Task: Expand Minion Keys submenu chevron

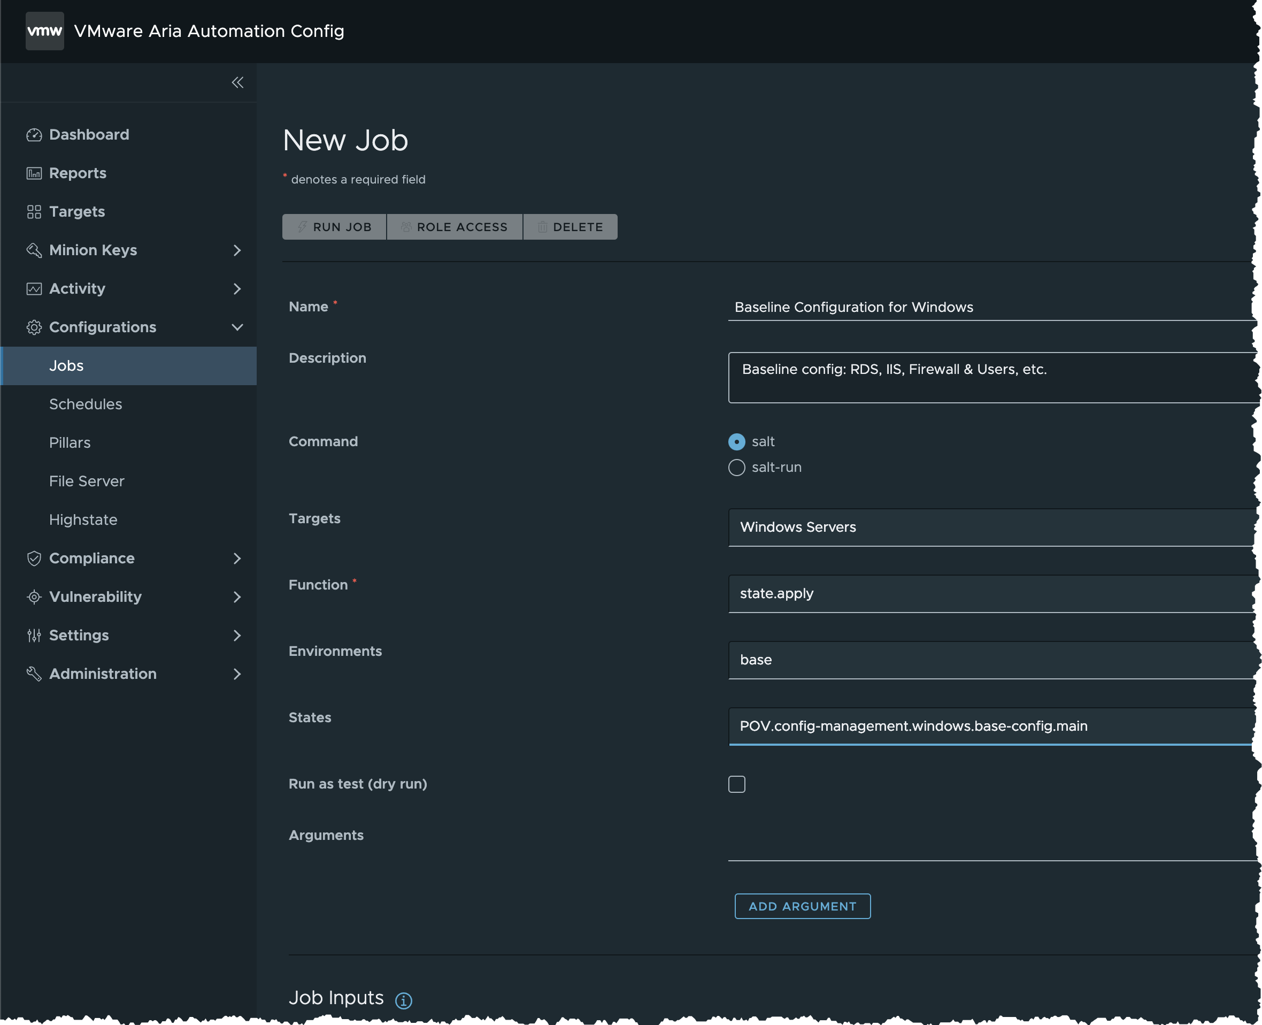Action: tap(237, 250)
